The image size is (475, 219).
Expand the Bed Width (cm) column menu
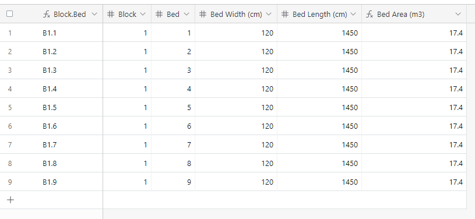pyautogui.click(x=269, y=14)
